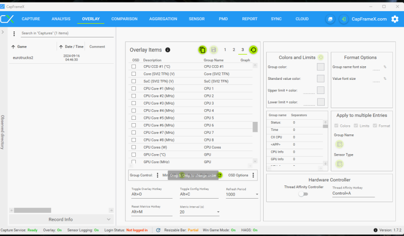Open the settings gear icon
404x236 pixels.
(x=395, y=19)
